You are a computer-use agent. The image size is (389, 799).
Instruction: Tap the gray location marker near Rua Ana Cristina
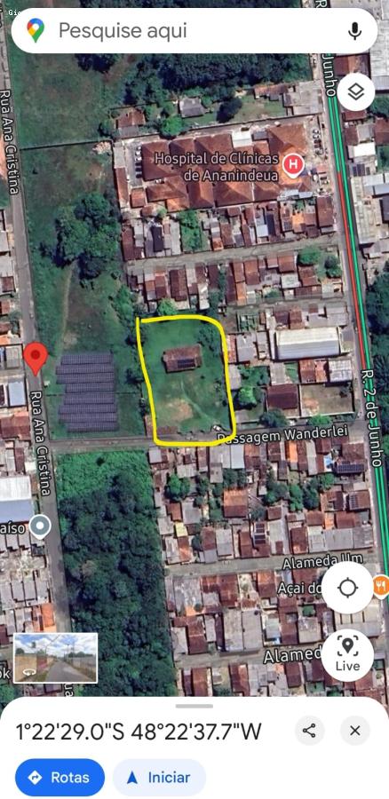pos(40,526)
